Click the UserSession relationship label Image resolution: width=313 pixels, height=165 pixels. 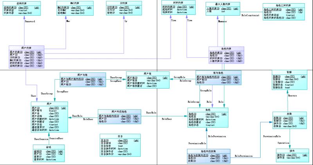pyautogui.click(x=41, y=139)
